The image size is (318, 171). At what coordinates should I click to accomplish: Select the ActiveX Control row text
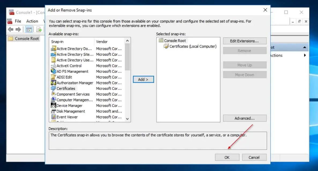click(x=69, y=66)
